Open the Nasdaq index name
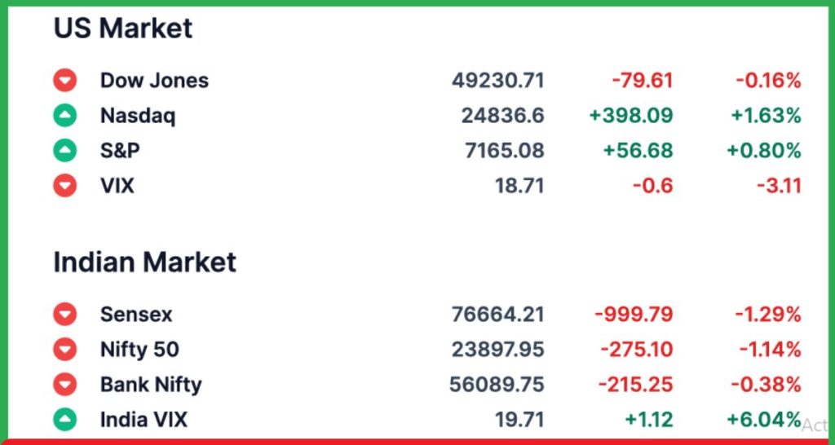The width and height of the screenshot is (835, 445). point(138,116)
